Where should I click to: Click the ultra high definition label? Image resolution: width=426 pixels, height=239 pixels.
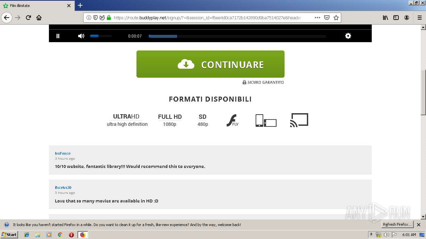coord(127,124)
